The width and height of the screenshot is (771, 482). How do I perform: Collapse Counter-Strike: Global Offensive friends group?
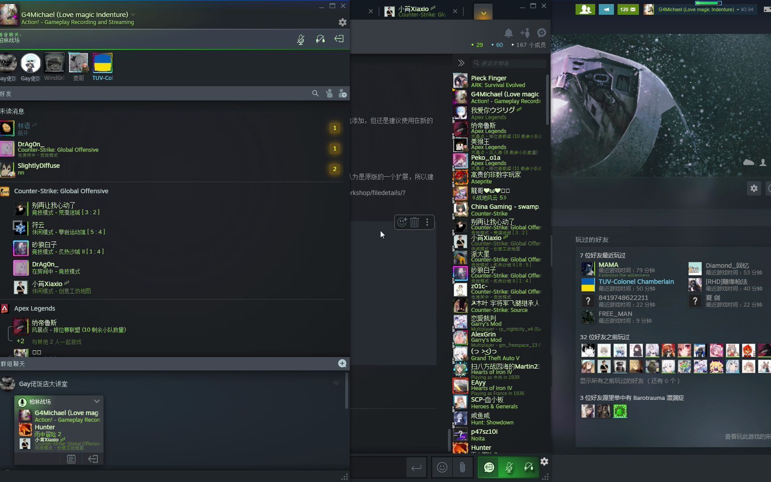61,191
